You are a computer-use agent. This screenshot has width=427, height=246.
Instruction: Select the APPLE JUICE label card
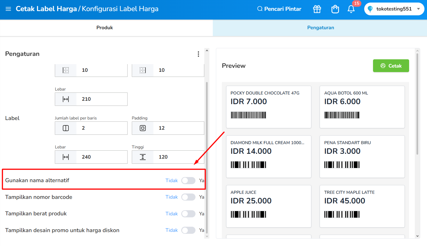click(x=269, y=206)
